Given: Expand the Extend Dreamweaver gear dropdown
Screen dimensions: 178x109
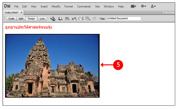Looking at the screenshot, I should pos(143,6).
